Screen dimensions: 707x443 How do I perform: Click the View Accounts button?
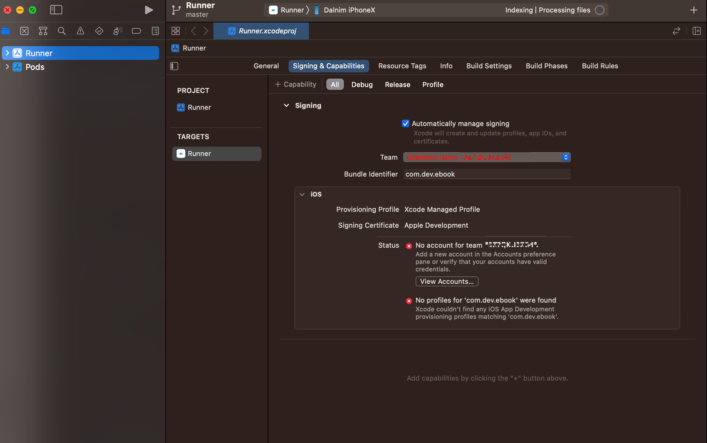coord(447,281)
